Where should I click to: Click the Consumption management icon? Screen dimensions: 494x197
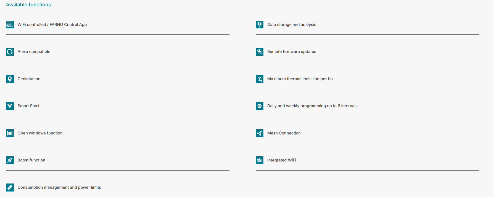(x=10, y=187)
